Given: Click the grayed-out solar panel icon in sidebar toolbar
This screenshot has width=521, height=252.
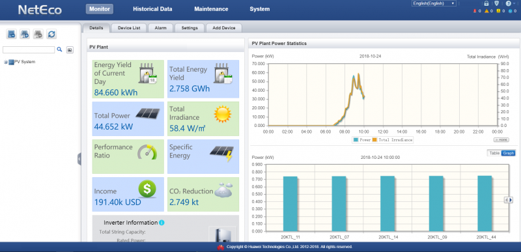Looking at the screenshot, I should tap(38, 34).
